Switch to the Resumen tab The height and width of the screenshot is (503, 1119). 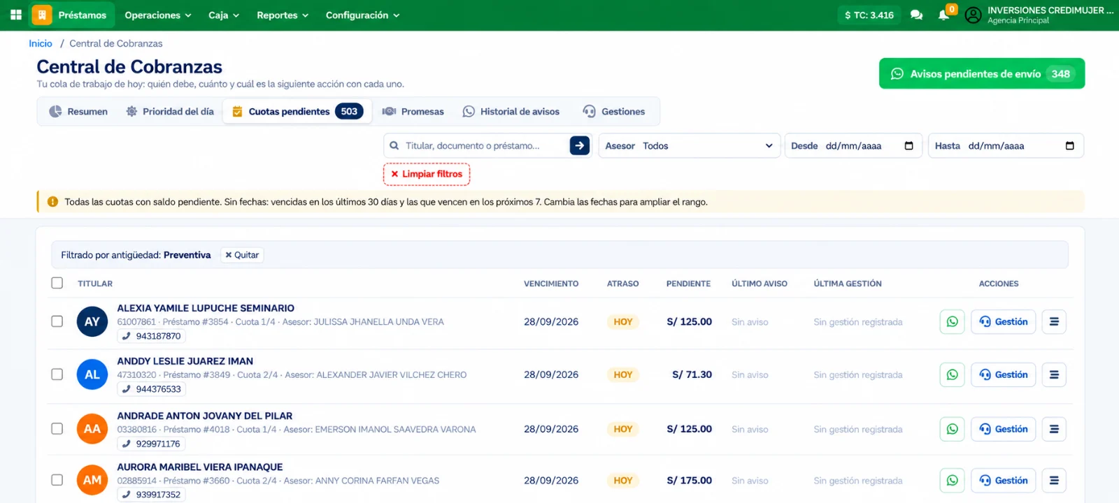[x=78, y=111]
